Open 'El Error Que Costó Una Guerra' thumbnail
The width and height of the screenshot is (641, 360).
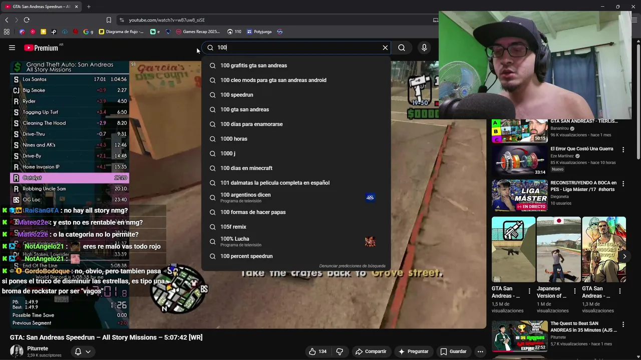(x=519, y=160)
